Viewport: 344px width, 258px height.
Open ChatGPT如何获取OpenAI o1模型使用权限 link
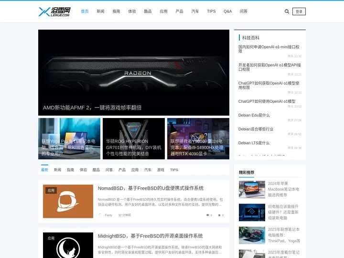tap(269, 86)
